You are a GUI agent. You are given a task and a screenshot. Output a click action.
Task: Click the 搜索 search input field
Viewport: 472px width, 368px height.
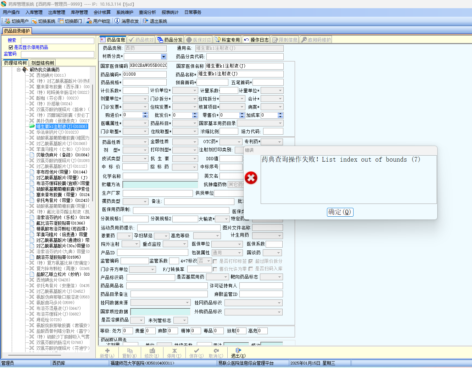point(57,41)
